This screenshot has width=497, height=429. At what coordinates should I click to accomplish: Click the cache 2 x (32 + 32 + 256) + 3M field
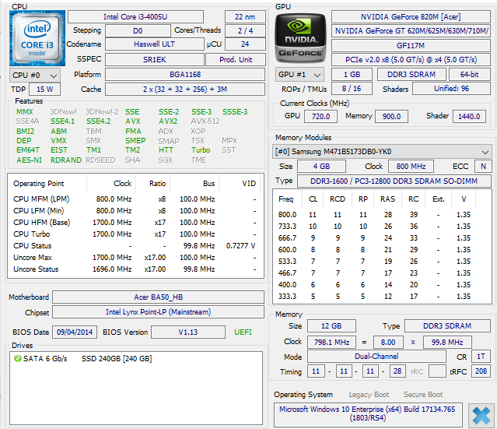pyautogui.click(x=185, y=90)
